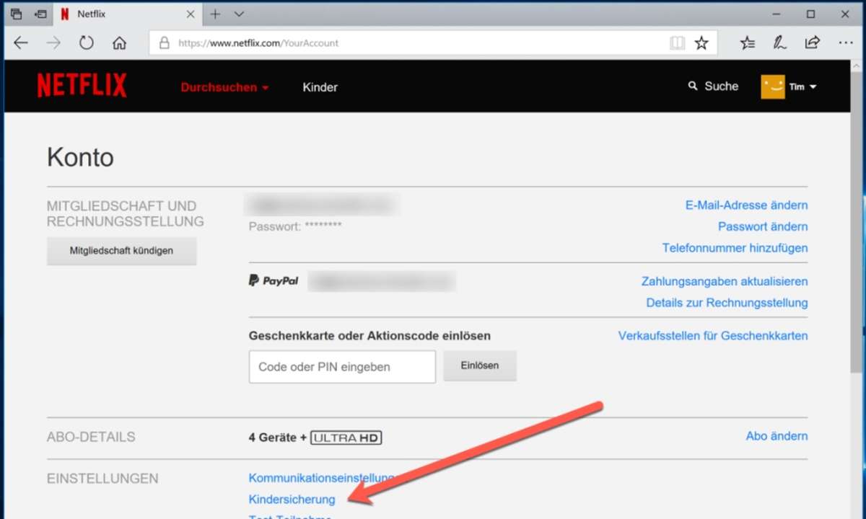Screen dimensions: 866x519
Task: Maximize the Edge window
Action: (810, 14)
